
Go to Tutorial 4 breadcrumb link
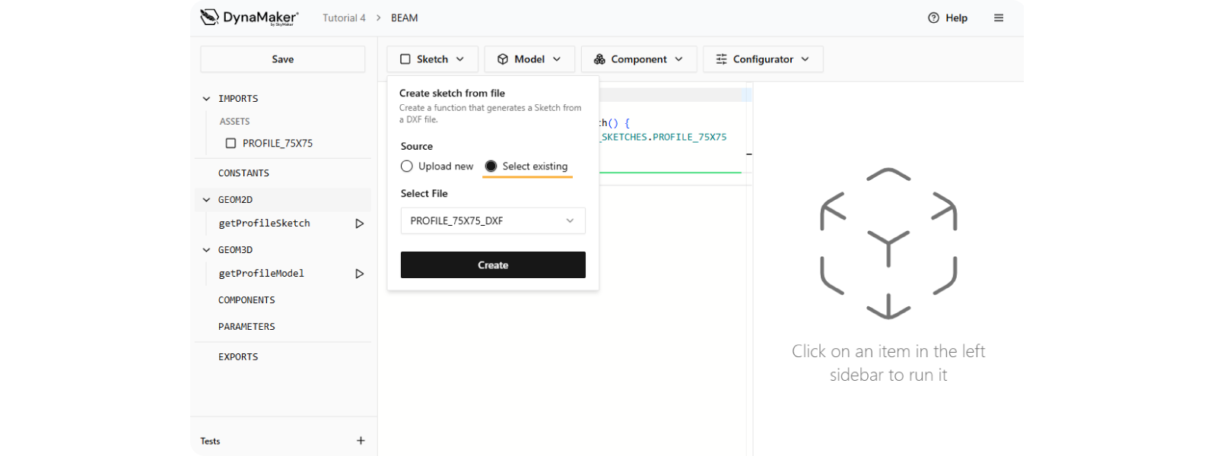pos(344,18)
